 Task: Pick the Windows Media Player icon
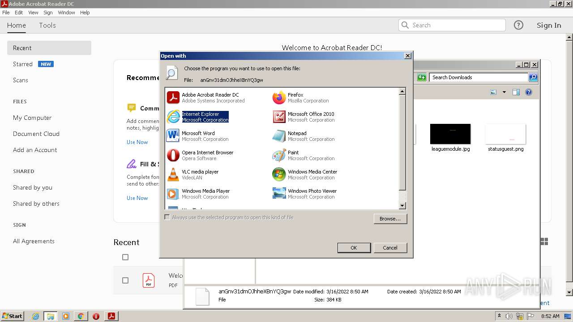[x=173, y=194]
